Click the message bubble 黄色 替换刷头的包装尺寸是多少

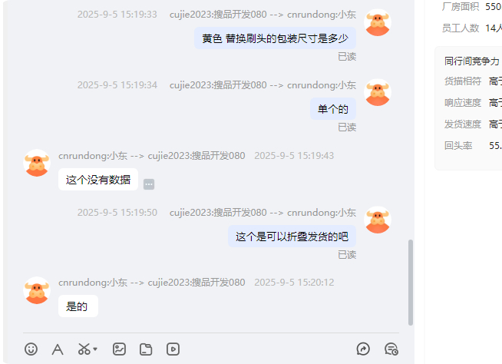tap(275, 38)
